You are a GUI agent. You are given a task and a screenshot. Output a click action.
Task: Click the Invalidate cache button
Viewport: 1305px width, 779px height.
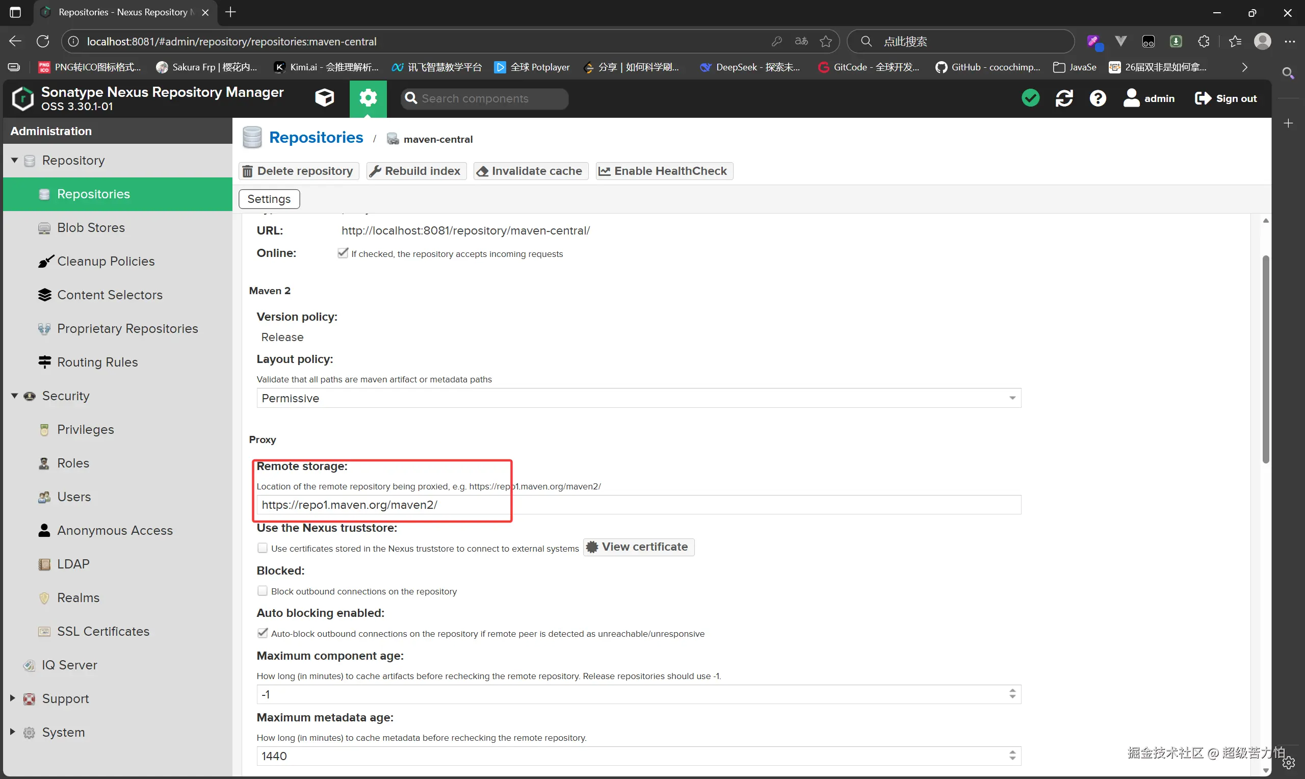530,171
